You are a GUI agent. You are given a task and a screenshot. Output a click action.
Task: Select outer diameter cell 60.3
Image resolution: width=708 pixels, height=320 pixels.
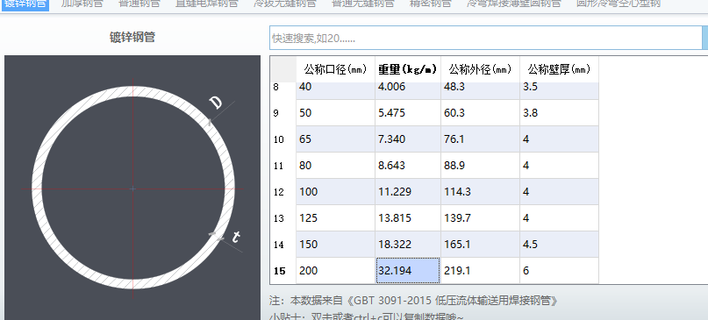point(481,113)
